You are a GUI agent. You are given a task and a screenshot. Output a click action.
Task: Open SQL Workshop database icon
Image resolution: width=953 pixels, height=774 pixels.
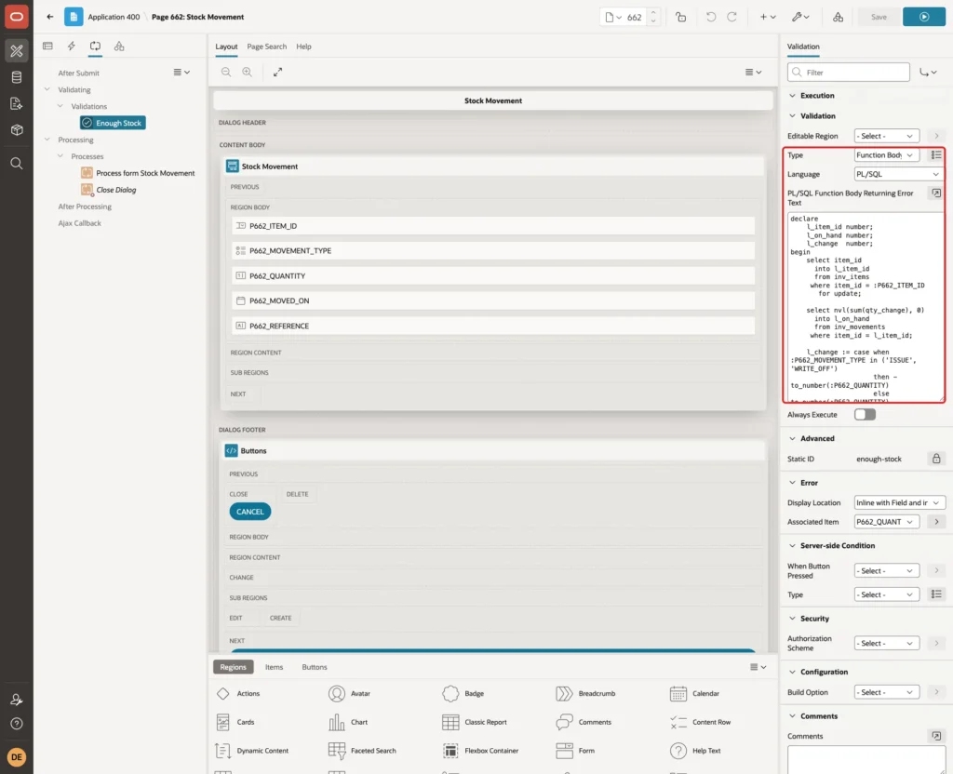(x=17, y=77)
